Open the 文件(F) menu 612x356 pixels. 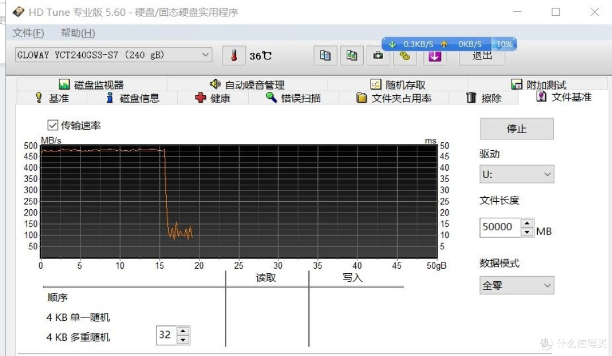coord(28,33)
